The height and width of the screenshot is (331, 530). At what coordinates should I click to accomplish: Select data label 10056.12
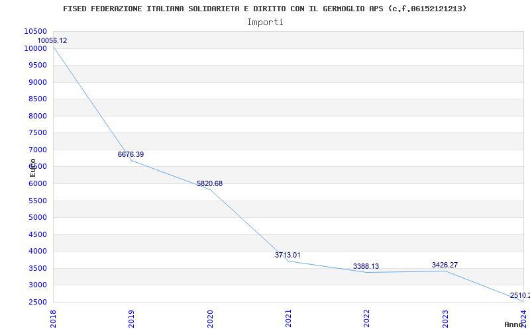52,40
